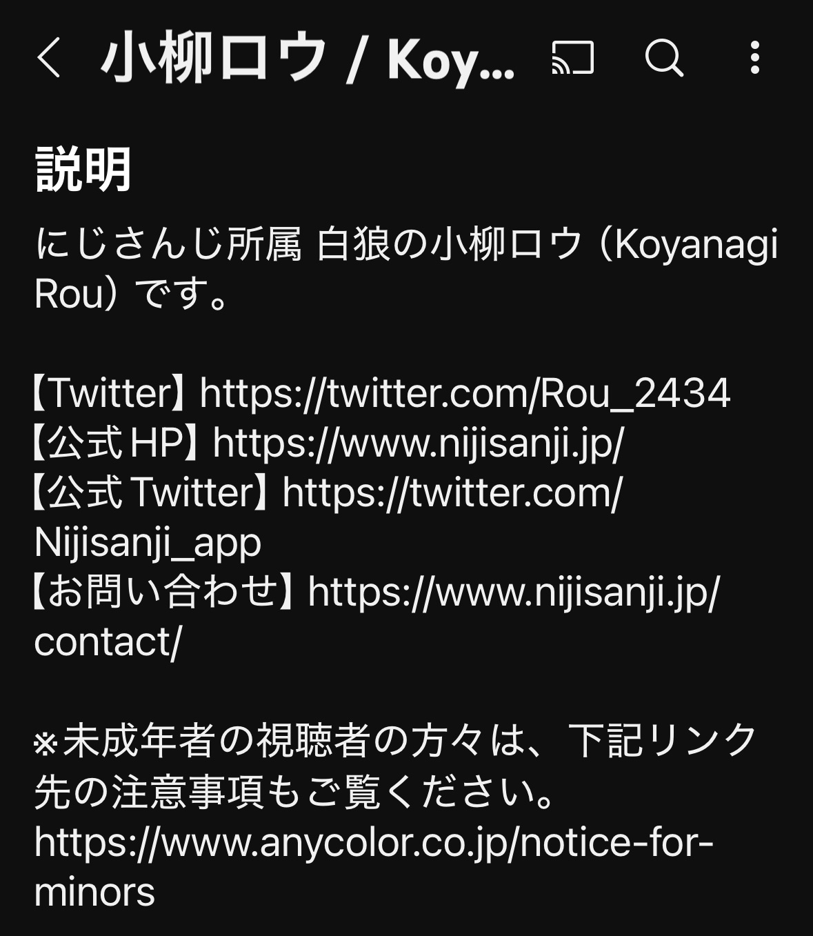Click the contact/ link continuation
This screenshot has height=936, width=813.
click(108, 641)
